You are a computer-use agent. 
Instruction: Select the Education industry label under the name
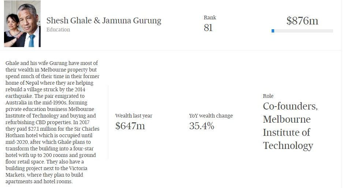[x=58, y=30]
